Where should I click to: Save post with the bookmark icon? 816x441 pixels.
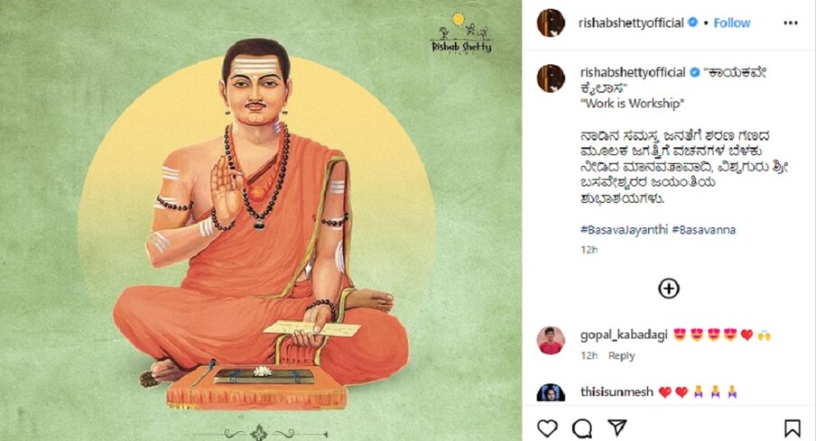point(792,428)
